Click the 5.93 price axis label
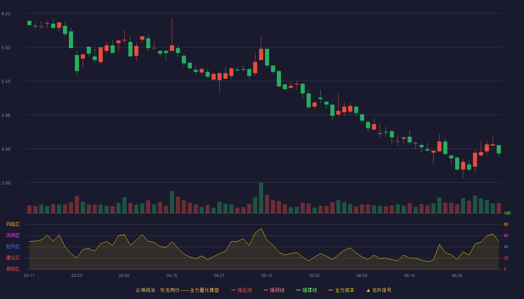This screenshot has width=524, height=299. (x=6, y=48)
